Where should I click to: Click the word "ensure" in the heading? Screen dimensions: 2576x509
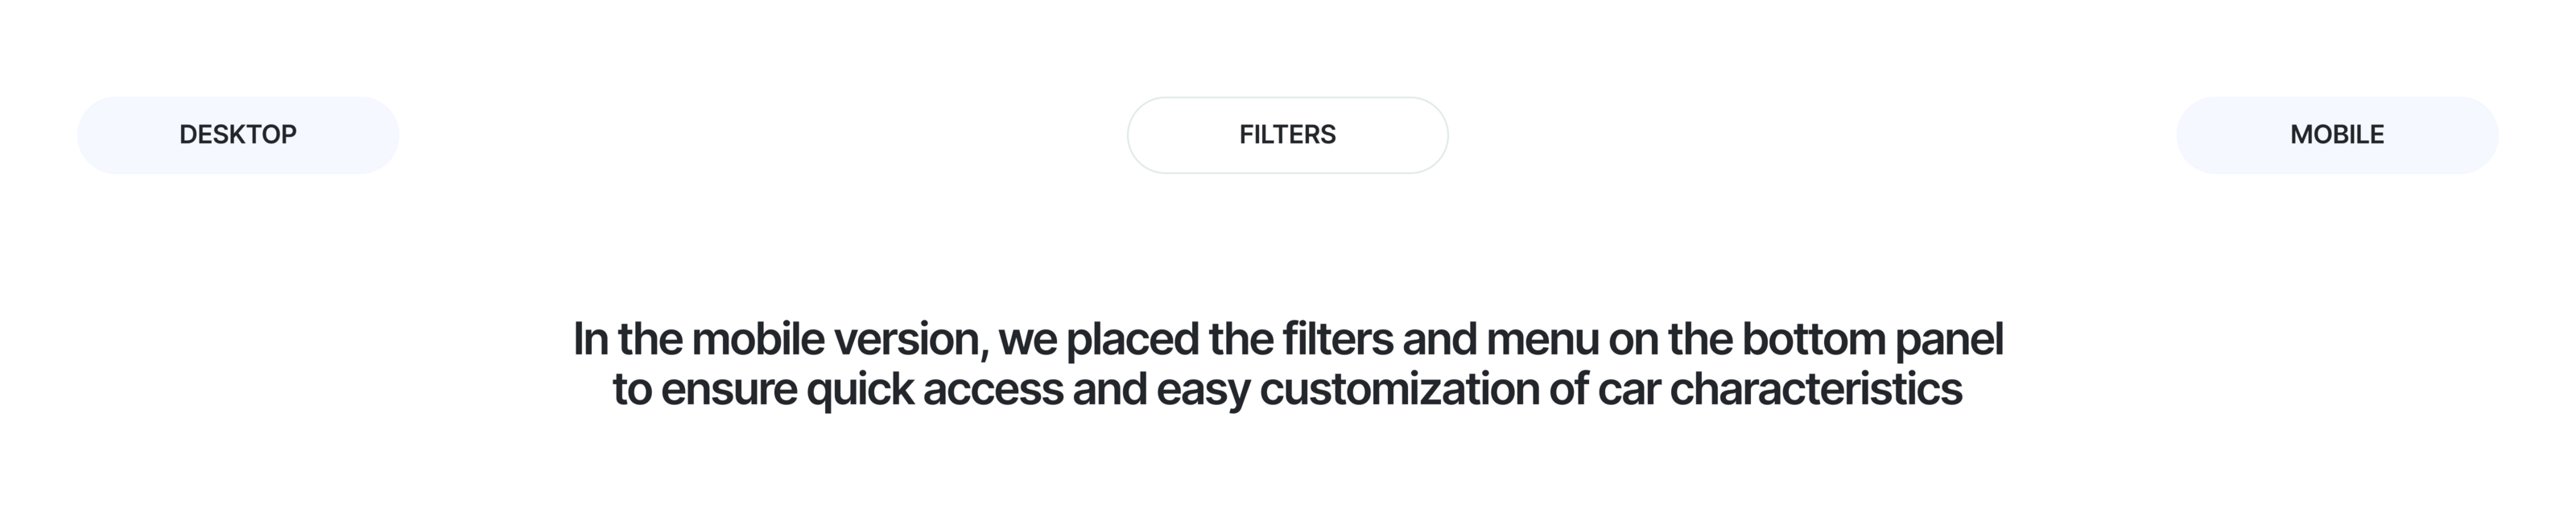[729, 390]
